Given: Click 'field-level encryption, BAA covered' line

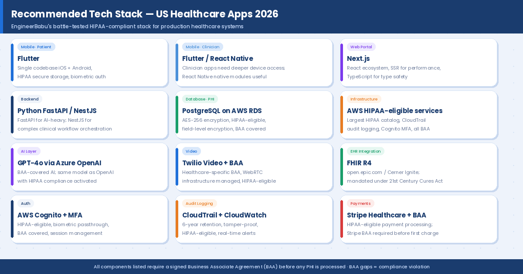Looking at the screenshot, I should 224,129.
